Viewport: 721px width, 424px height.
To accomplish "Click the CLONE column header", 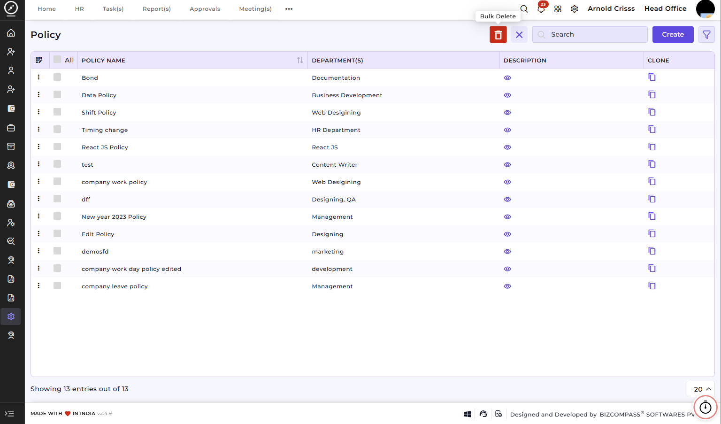I will click(x=659, y=61).
